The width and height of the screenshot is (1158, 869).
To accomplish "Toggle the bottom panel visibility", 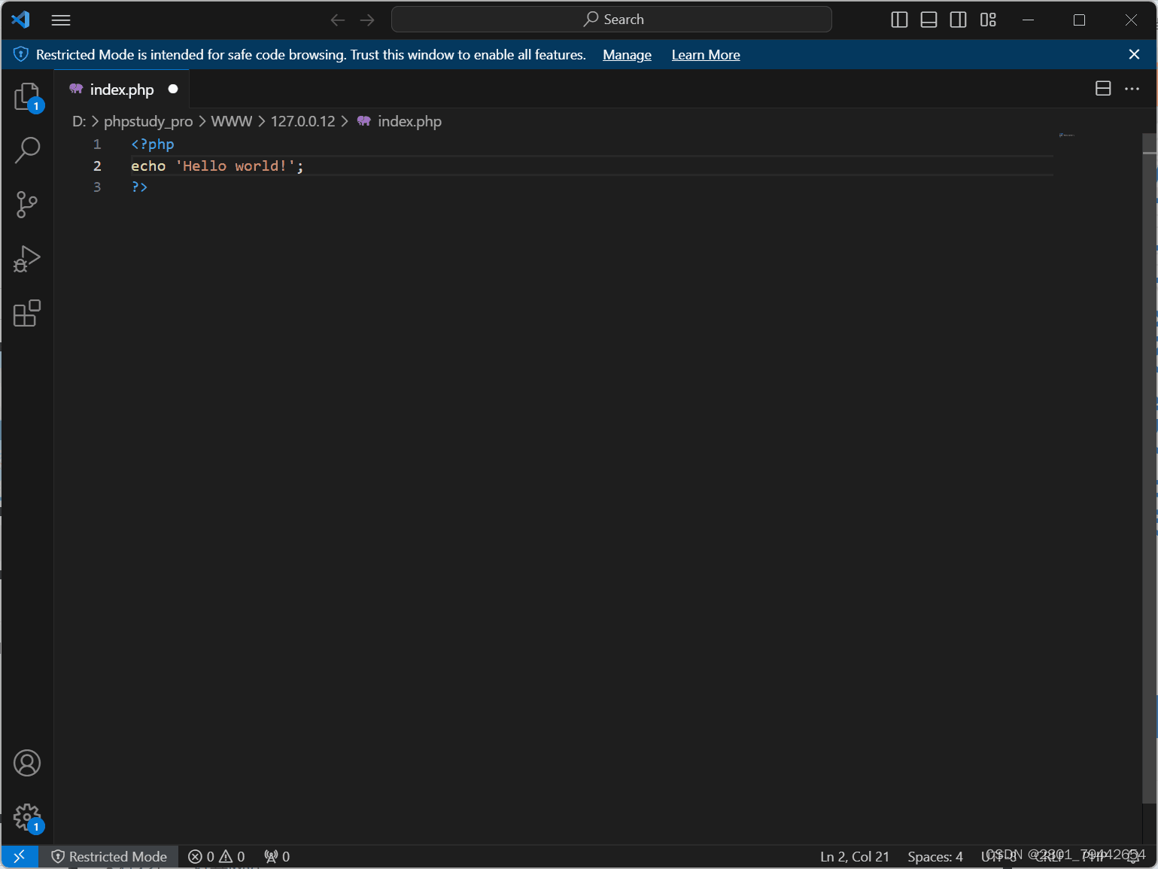I will coord(928,20).
